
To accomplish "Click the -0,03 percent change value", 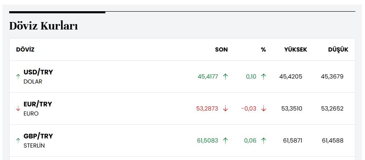I will tap(249, 108).
